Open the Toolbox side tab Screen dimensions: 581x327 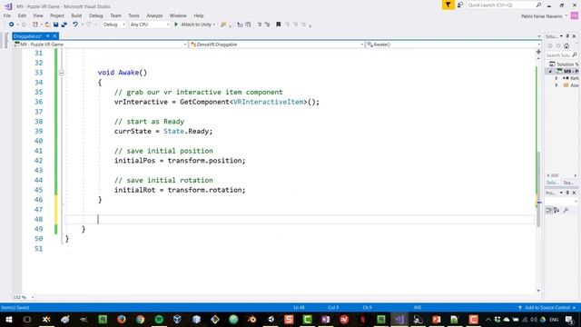pos(5,40)
